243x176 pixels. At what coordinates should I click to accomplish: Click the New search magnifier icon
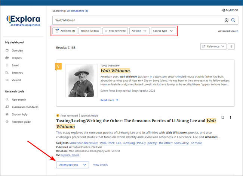(7, 99)
